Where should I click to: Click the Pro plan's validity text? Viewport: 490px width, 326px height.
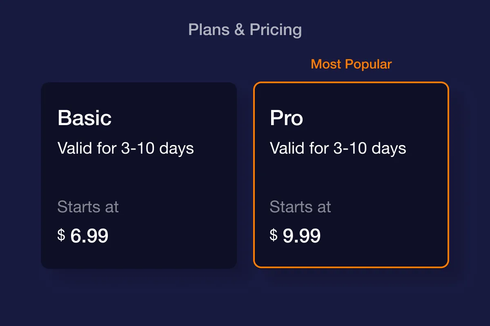point(338,148)
